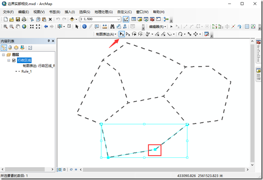Delete the selected element with the X icon

[50, 19]
